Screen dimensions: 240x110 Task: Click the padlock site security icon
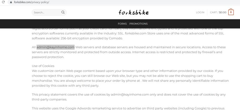[x=11, y=2]
